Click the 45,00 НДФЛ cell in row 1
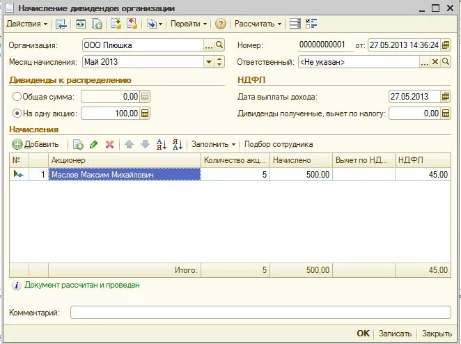461x344 pixels. click(423, 174)
